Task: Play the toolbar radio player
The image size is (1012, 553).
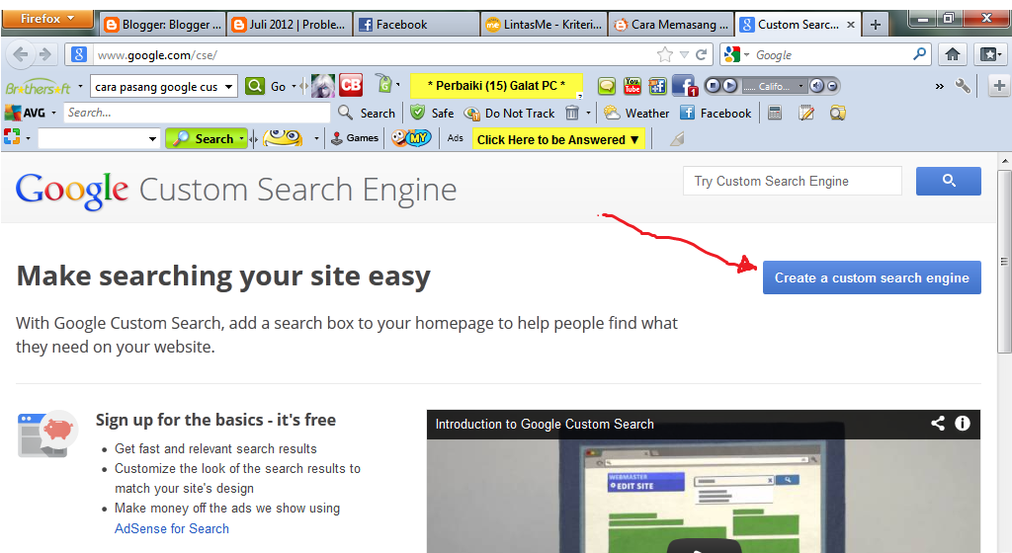Action: tap(729, 86)
